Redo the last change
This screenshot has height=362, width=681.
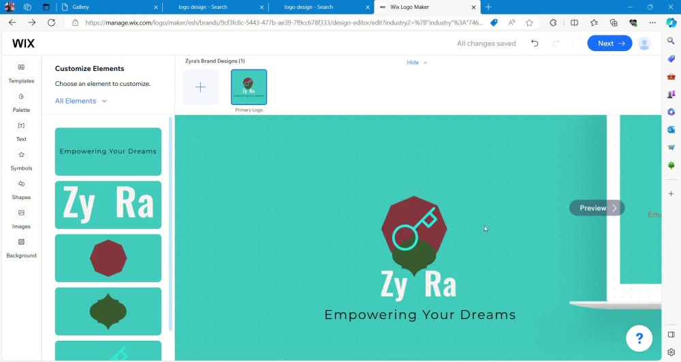coord(556,43)
